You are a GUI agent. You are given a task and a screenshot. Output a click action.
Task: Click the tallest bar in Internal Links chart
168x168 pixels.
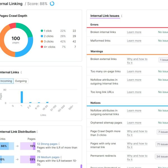(x=22, y=97)
